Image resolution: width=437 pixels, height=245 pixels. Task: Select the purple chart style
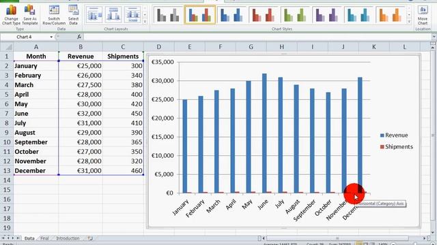point(326,15)
